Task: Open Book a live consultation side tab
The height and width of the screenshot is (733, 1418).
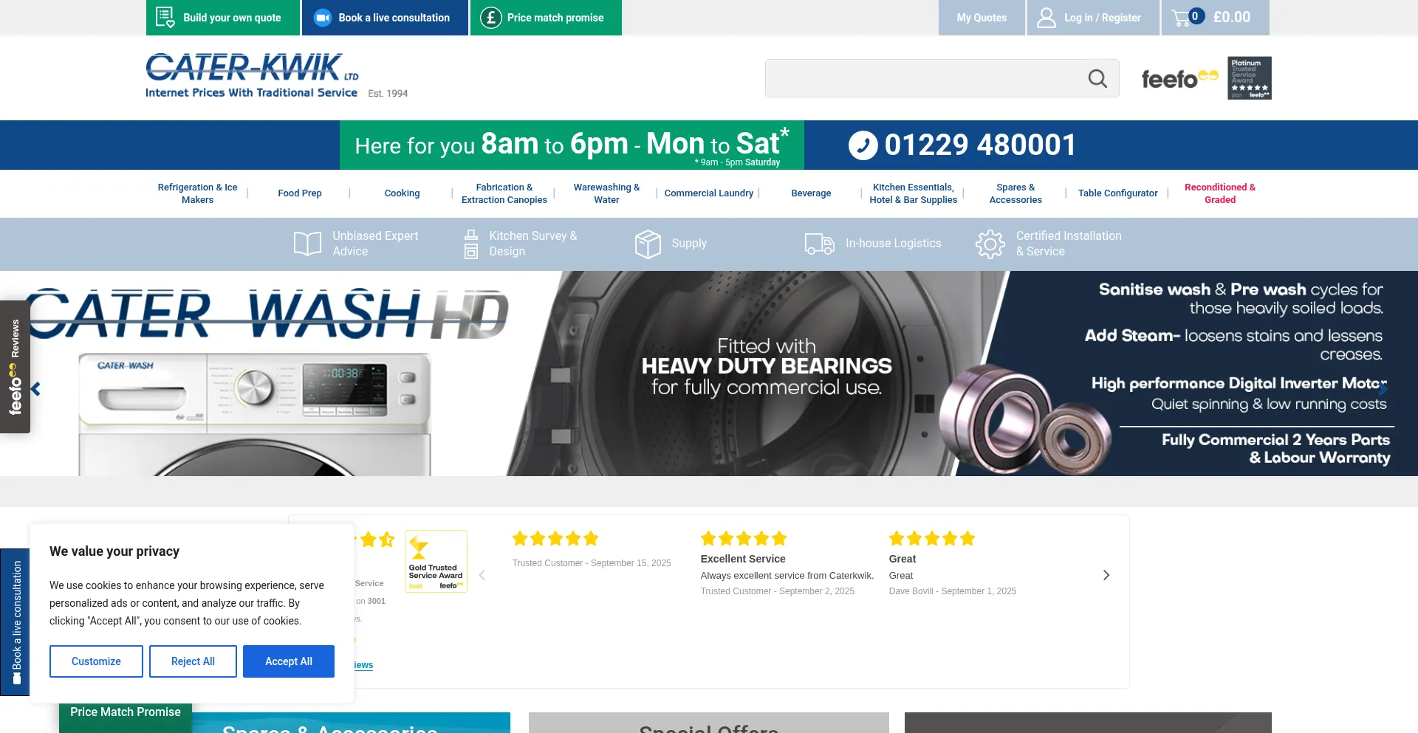Action: click(15, 622)
